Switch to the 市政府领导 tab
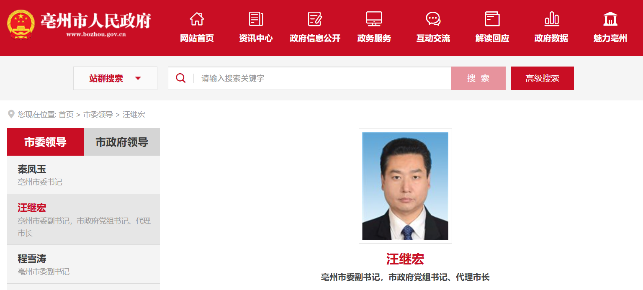This screenshot has height=290, width=643. tap(122, 142)
